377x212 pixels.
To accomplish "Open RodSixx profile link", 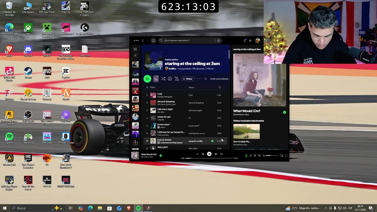I will click(x=172, y=69).
